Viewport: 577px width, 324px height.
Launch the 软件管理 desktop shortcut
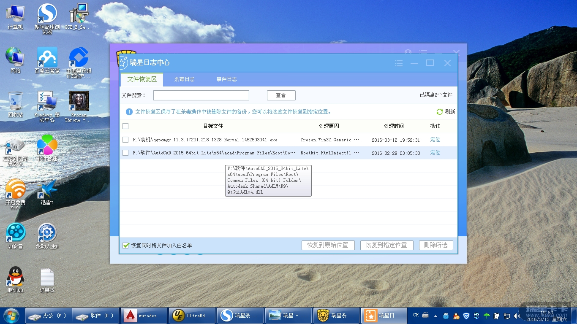tap(47, 148)
